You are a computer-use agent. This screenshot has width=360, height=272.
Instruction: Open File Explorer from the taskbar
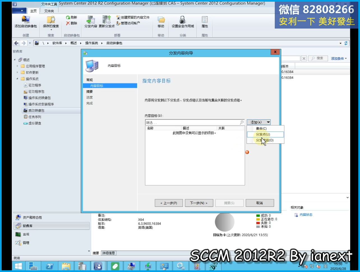click(x=66, y=266)
